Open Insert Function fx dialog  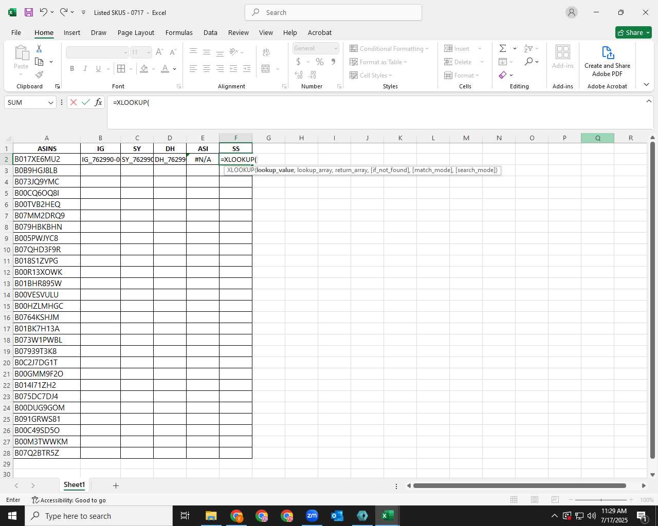[x=98, y=102]
